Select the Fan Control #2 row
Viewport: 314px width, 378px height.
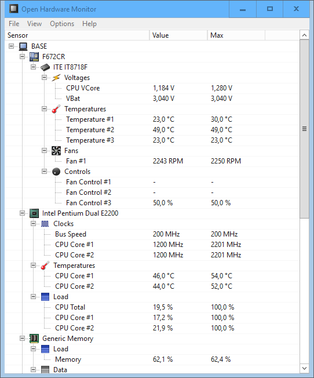152,192
